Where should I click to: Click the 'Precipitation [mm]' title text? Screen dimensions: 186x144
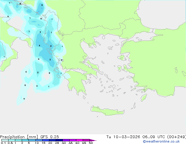click(x=19, y=137)
